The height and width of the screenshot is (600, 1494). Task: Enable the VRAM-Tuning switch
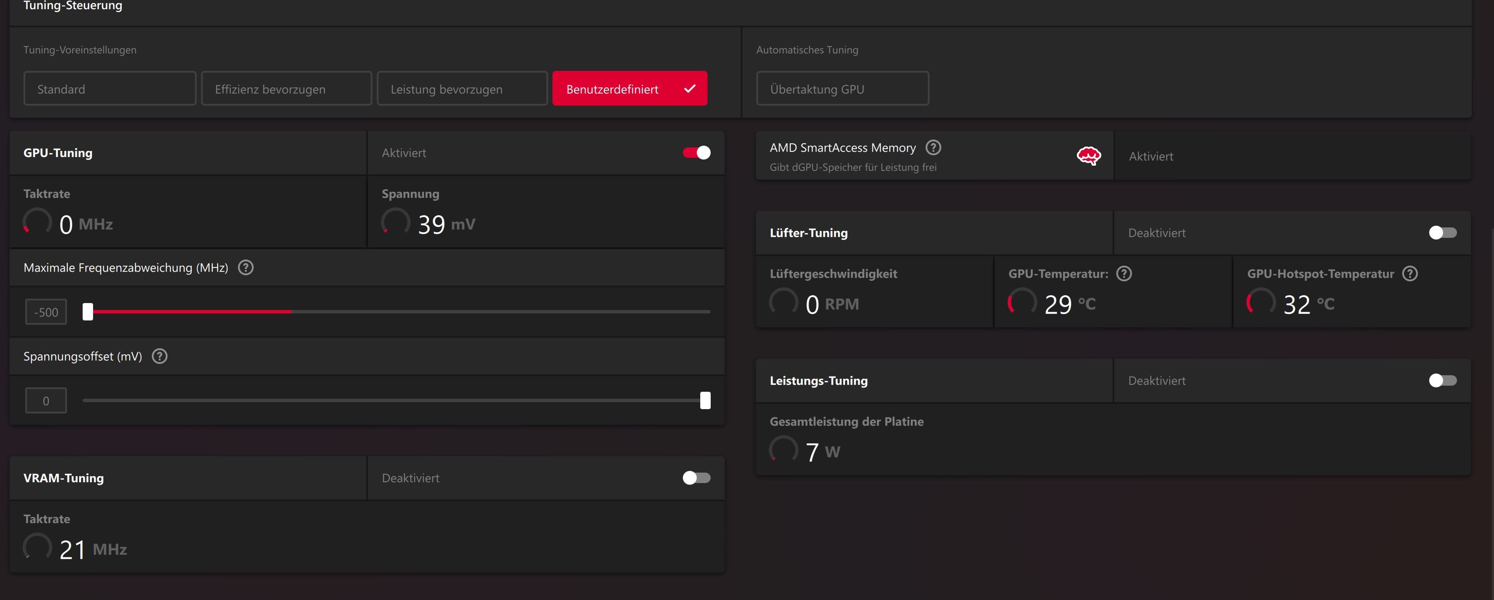pos(696,478)
